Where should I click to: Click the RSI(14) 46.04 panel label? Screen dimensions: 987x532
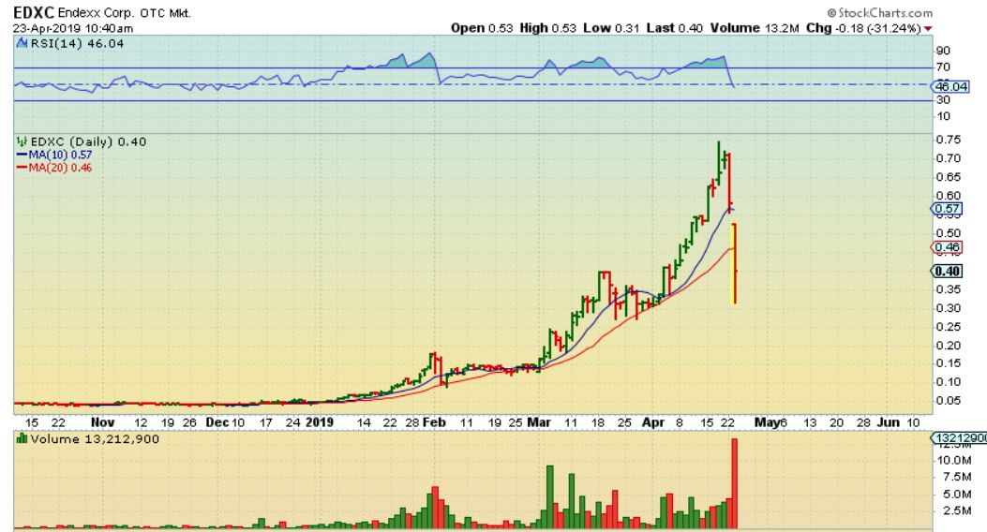pyautogui.click(x=77, y=43)
